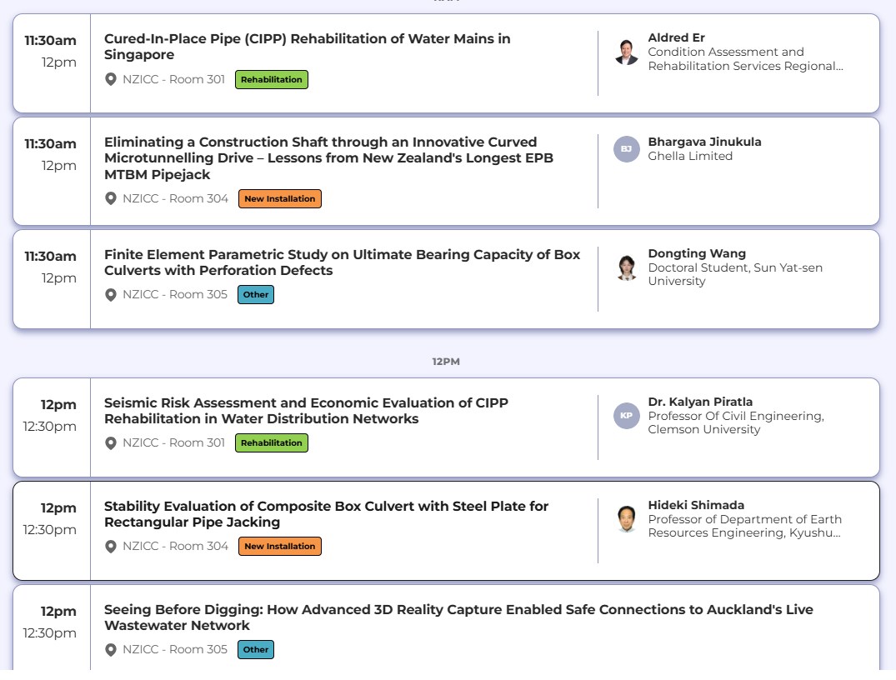
Task: Click NZICC - Room 304 on Curved Microtunnelling session
Action: [x=175, y=198]
